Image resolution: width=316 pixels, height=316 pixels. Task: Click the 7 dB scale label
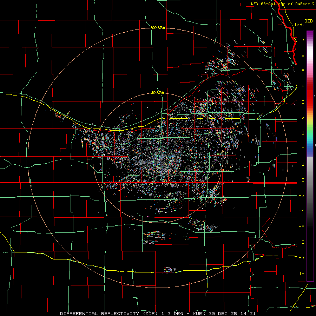point(303,39)
